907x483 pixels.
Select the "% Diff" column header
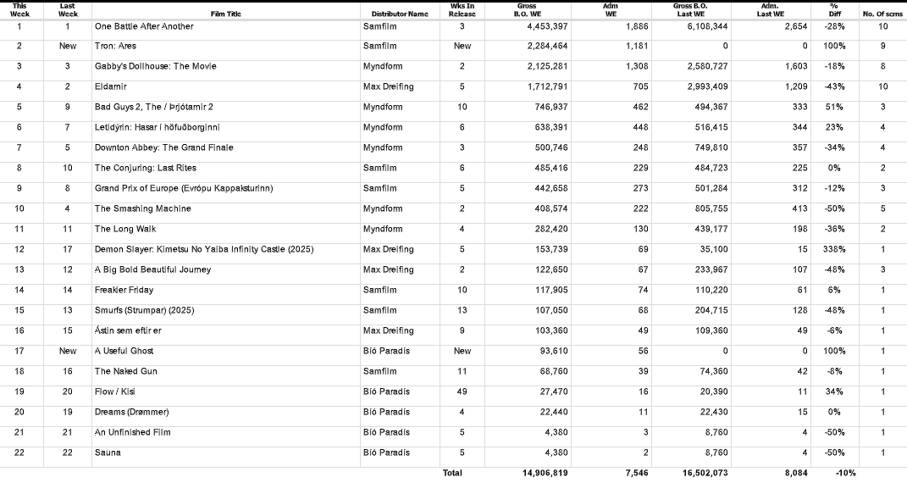click(x=834, y=10)
